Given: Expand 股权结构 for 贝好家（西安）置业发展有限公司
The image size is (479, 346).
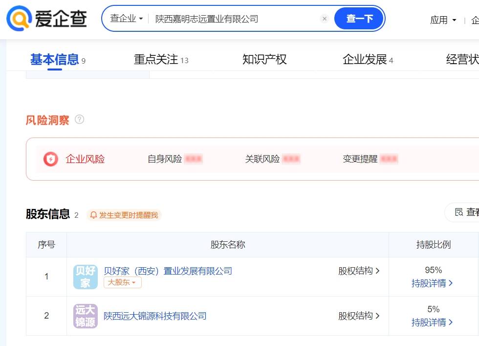Looking at the screenshot, I should [x=359, y=271].
